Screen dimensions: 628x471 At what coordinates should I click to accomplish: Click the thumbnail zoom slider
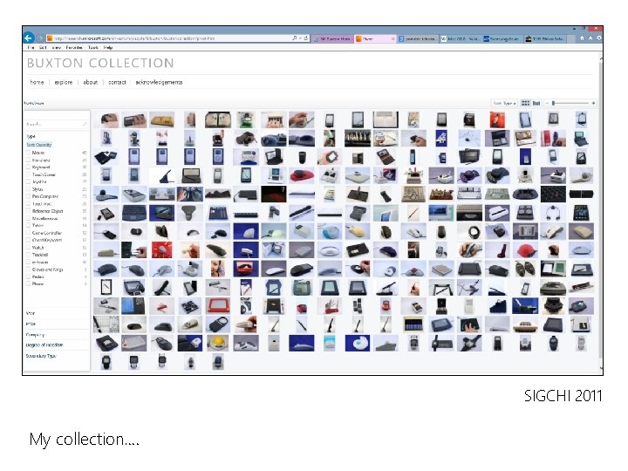click(570, 103)
